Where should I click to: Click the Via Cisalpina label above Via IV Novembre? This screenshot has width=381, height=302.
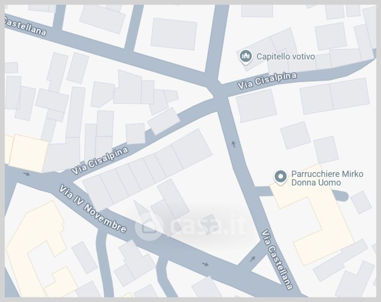pos(100,161)
